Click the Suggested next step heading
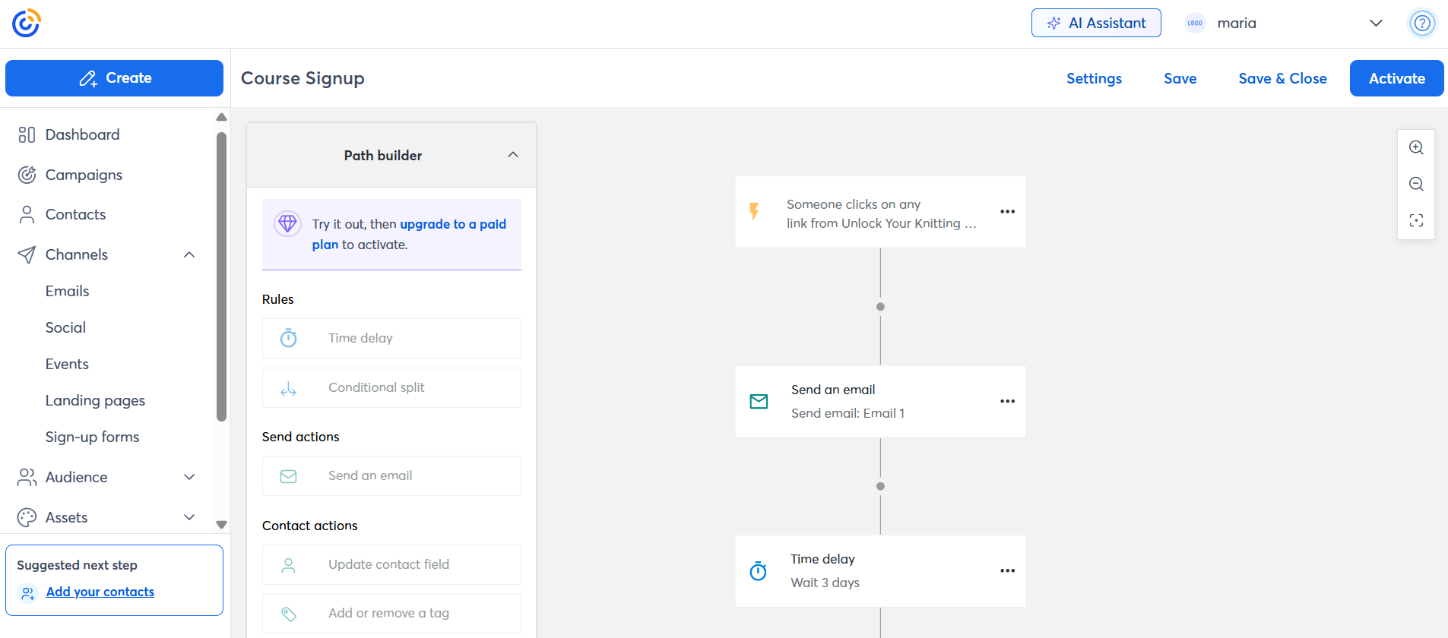Image resolution: width=1448 pixels, height=638 pixels. [x=77, y=565]
